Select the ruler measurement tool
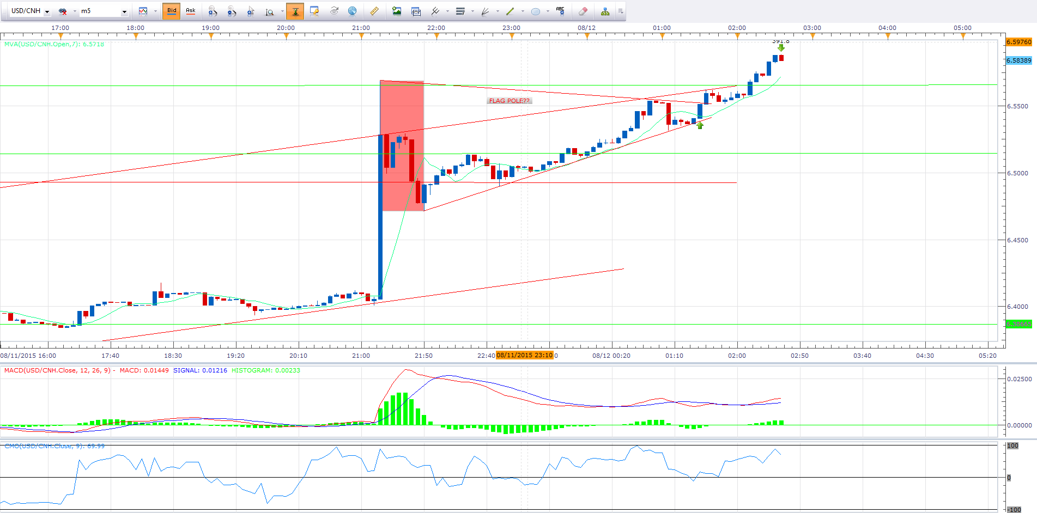This screenshot has height=513, width=1037. 374,11
